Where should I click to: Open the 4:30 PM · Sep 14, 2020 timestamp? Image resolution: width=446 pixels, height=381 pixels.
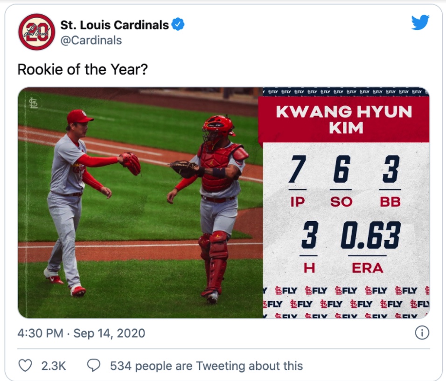point(81,333)
